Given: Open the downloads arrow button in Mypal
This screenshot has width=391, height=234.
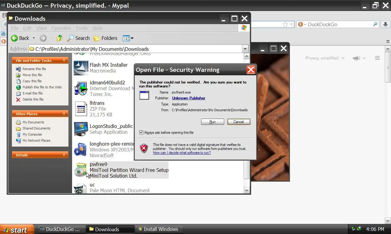Looking at the screenshot, I should coord(386,24).
